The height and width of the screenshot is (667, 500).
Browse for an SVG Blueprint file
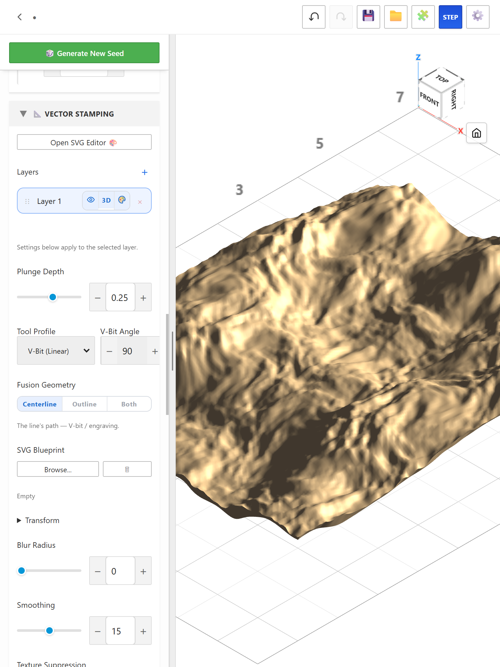(58, 469)
